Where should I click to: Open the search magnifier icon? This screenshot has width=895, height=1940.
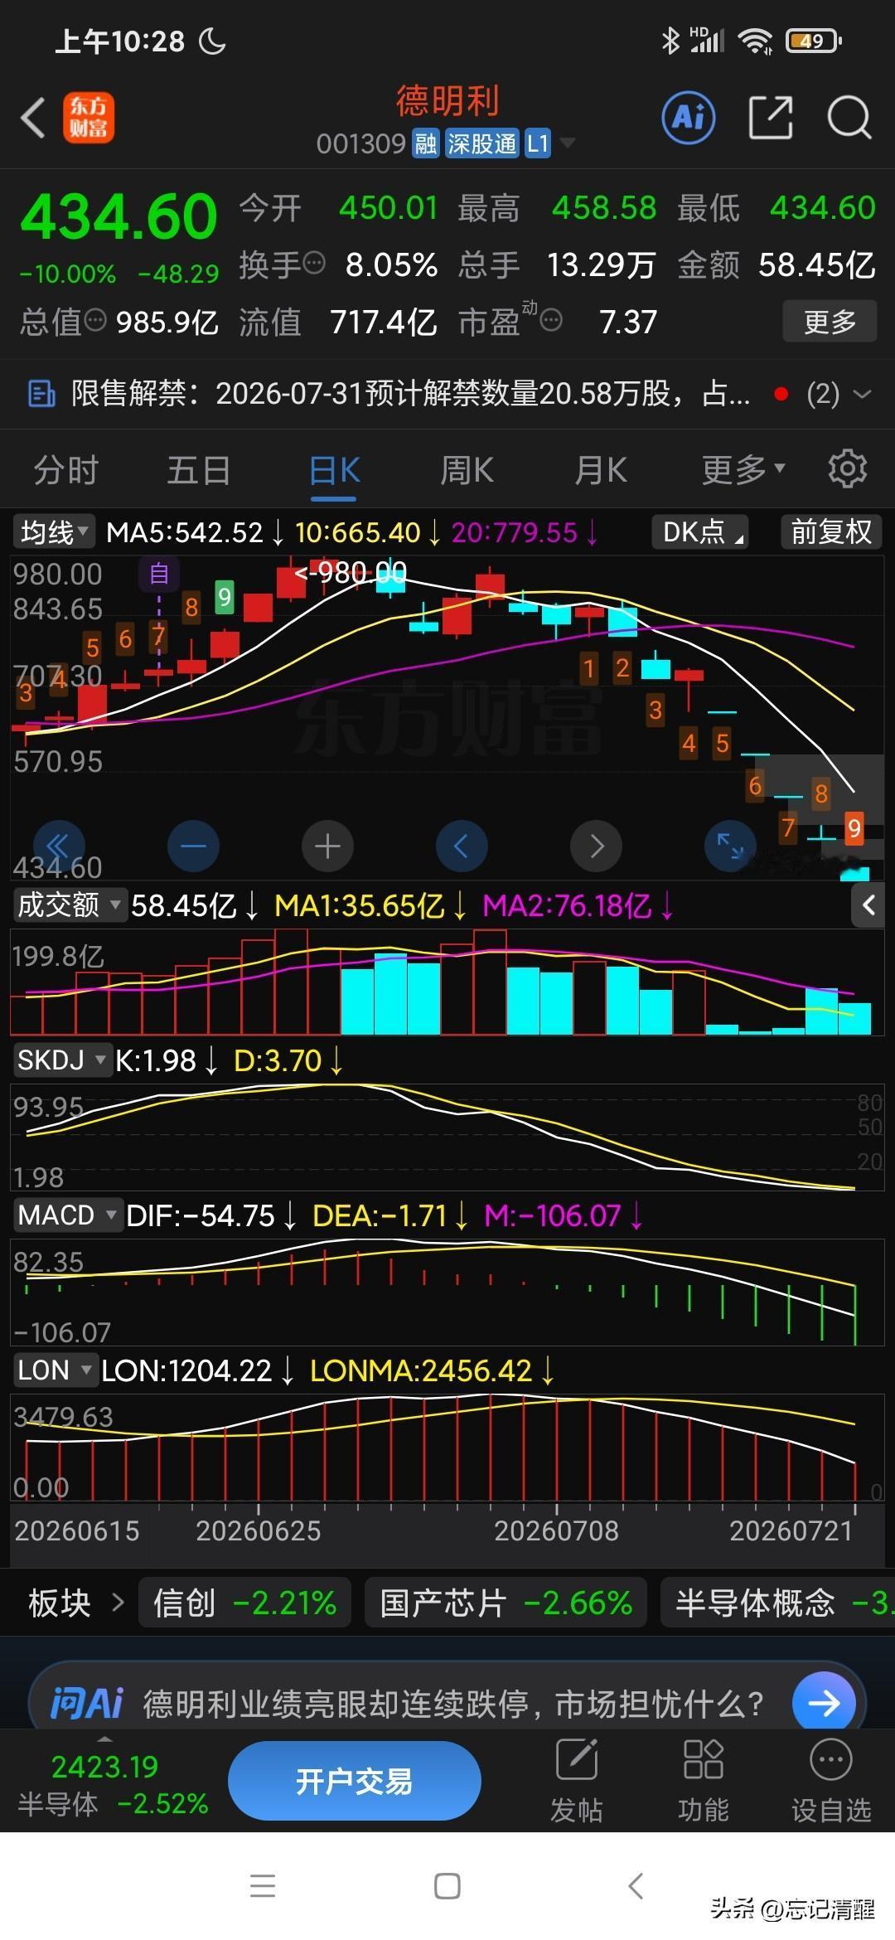[x=849, y=117]
